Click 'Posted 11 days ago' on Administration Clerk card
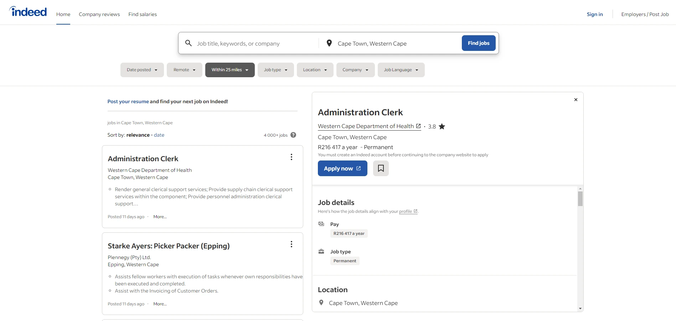Viewport: 676px width, 321px height. [126, 217]
